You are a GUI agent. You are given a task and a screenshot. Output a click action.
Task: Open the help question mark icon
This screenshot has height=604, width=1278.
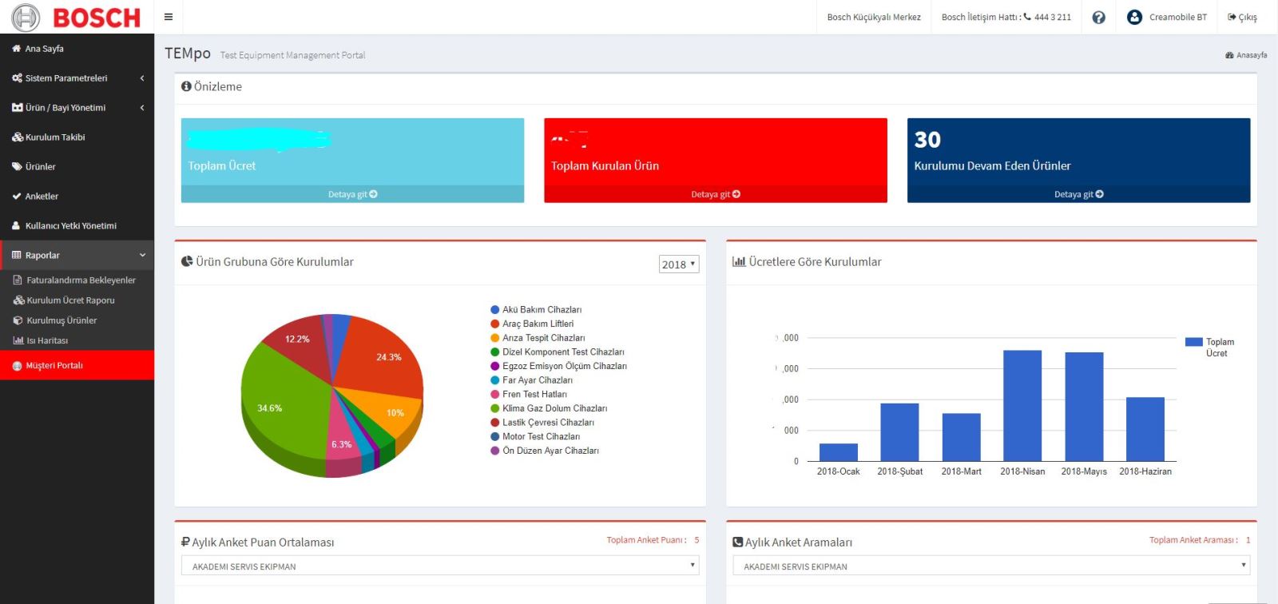[x=1099, y=17]
